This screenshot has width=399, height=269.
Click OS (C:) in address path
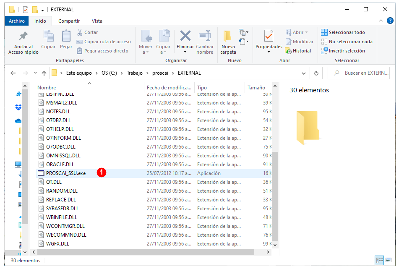(109, 73)
